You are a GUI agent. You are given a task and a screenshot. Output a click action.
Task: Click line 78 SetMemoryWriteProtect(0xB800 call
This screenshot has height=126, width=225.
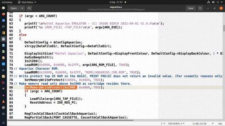point(64,80)
